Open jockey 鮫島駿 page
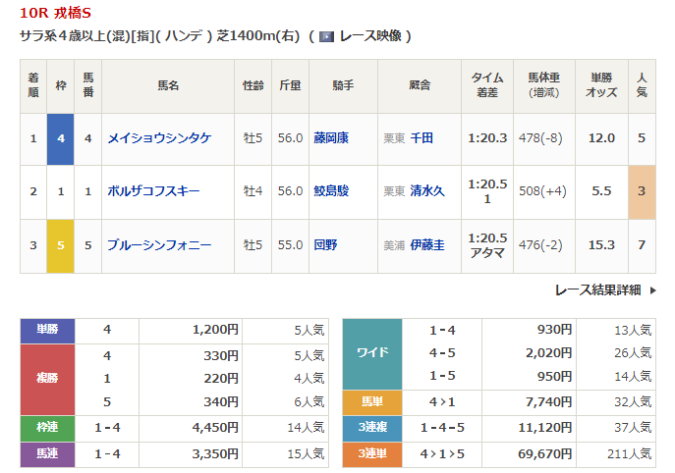The width and height of the screenshot is (675, 473). [x=331, y=191]
